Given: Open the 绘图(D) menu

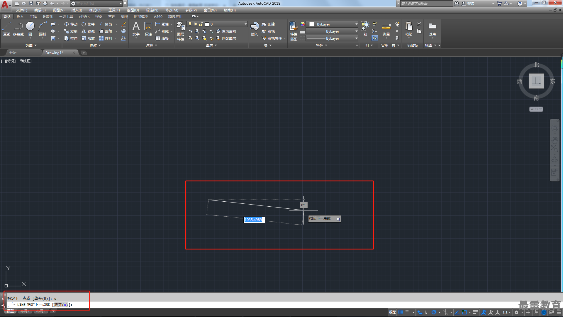Looking at the screenshot, I should tap(133, 10).
